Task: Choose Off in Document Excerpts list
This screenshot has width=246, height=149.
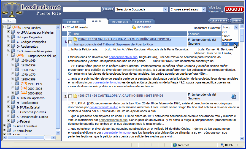Action: (x=230, y=32)
